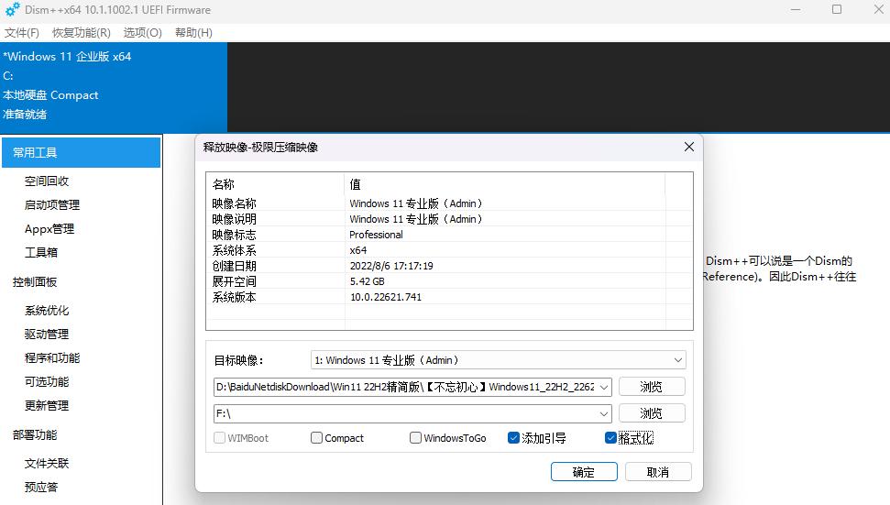Click 浏览 next to the F:\ field
Image resolution: width=890 pixels, height=505 pixels.
click(x=652, y=413)
